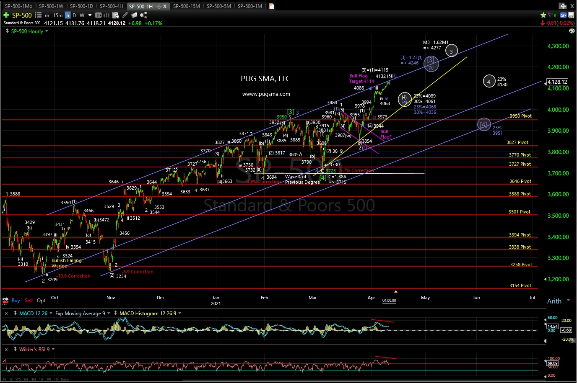Select the W weekly timeframe
The width and height of the screenshot is (577, 383).
pyautogui.click(x=82, y=15)
